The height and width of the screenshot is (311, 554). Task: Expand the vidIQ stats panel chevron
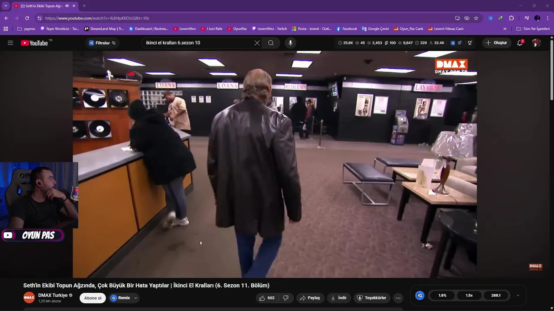(x=518, y=295)
